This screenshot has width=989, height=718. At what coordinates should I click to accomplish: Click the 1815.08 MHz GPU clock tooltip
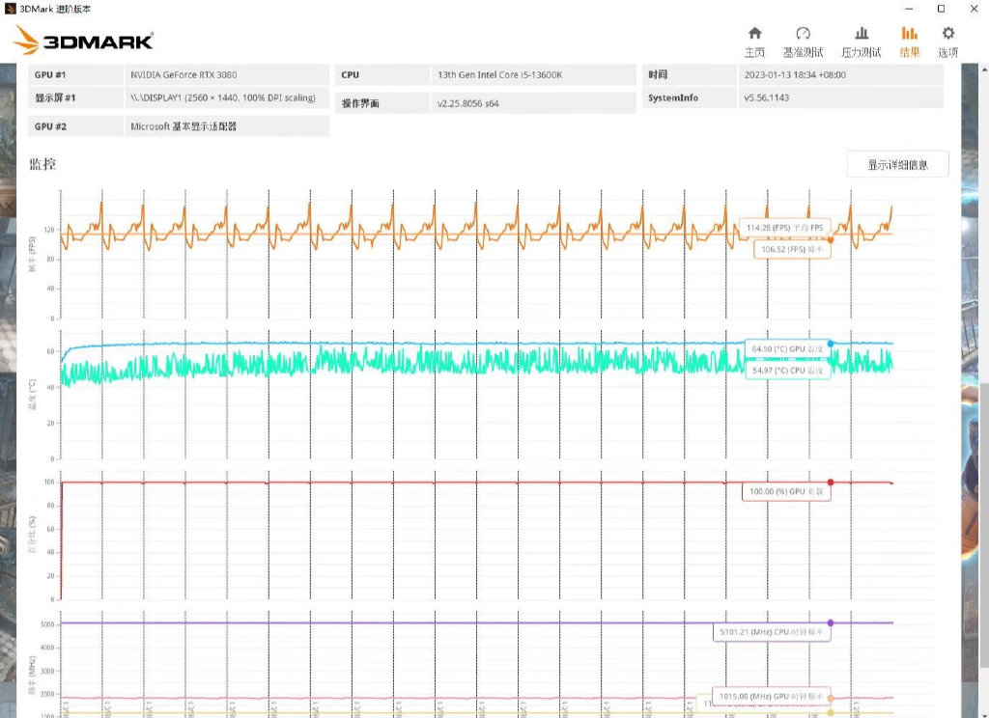coord(772,696)
